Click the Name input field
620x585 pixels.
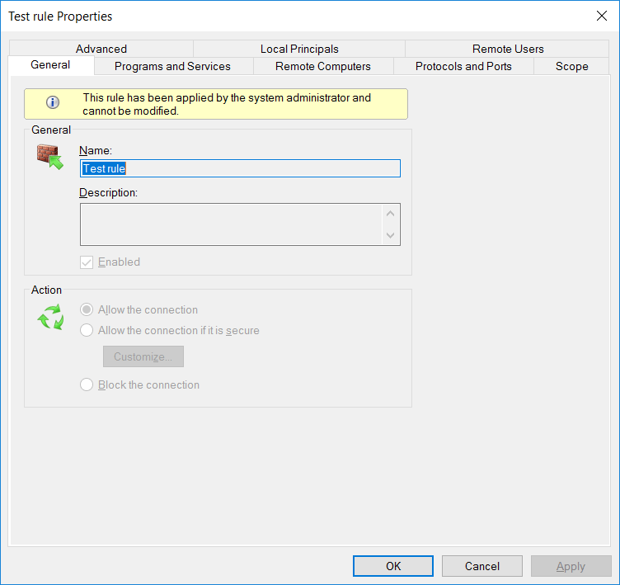tap(240, 168)
